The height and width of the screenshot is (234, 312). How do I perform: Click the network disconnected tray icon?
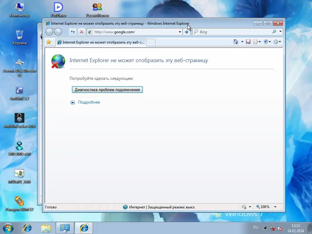(x=272, y=228)
